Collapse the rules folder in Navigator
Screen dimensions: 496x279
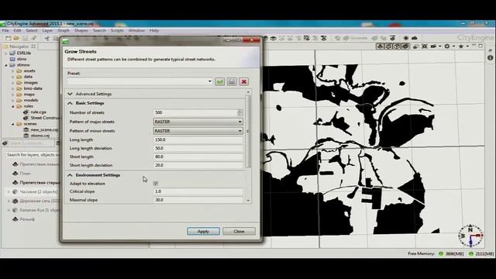point(13,107)
